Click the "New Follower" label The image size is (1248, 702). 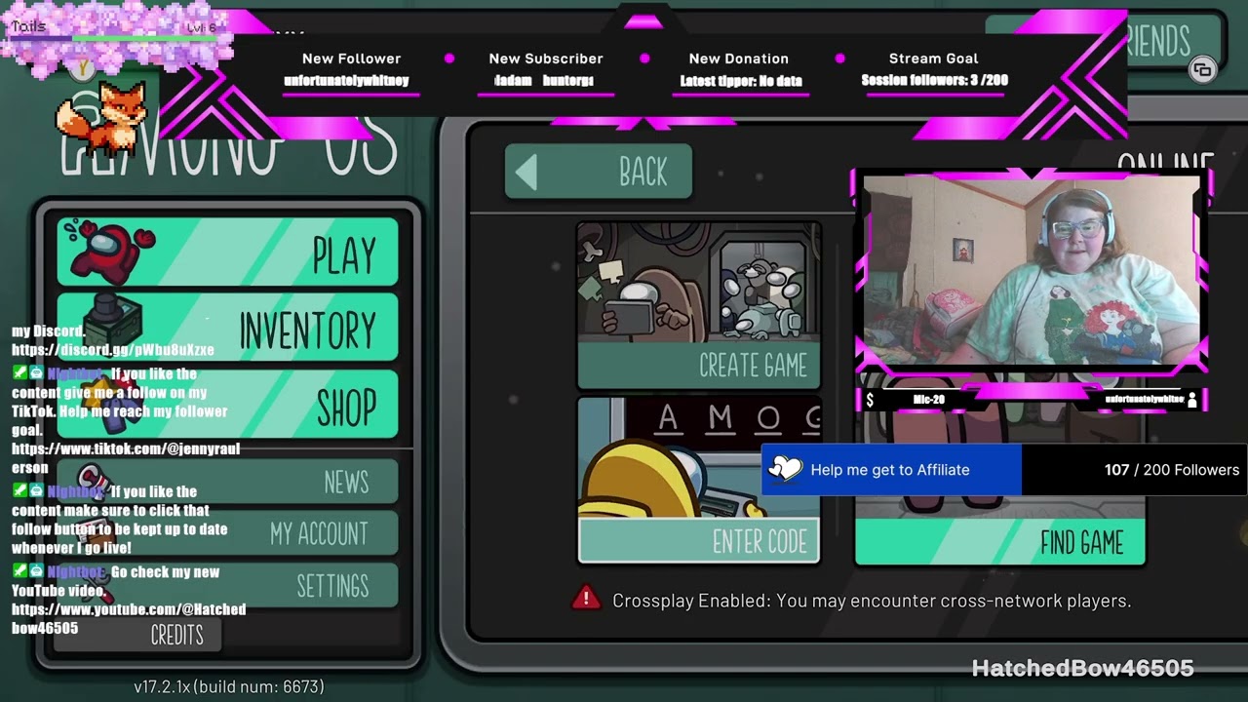[x=351, y=58]
